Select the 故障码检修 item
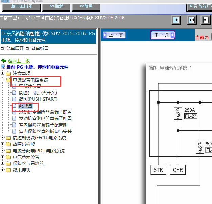212x204 pixels. click(24, 144)
